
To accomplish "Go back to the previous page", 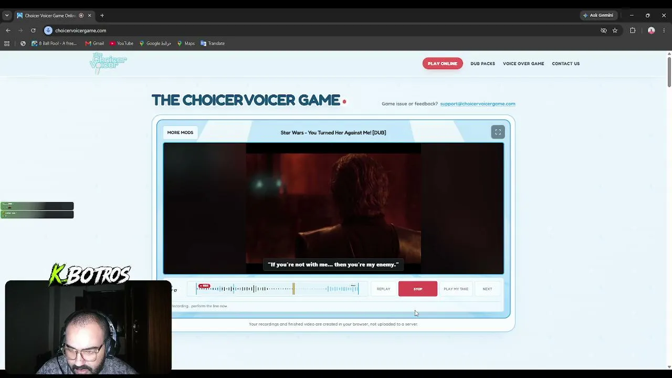I will click(8, 30).
